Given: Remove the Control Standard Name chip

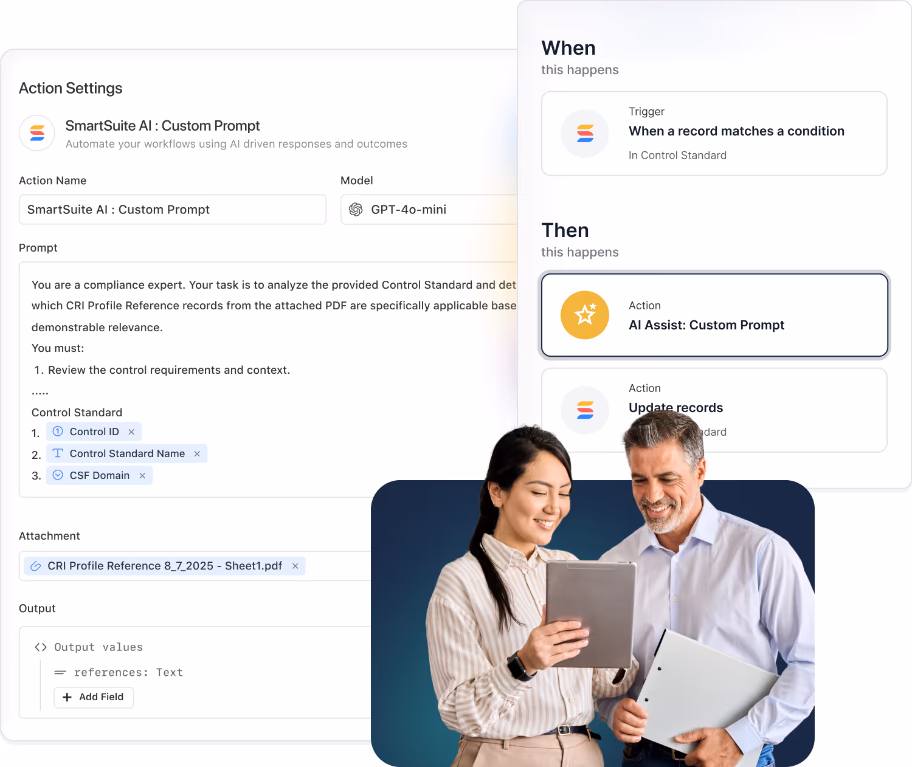Looking at the screenshot, I should 197,454.
